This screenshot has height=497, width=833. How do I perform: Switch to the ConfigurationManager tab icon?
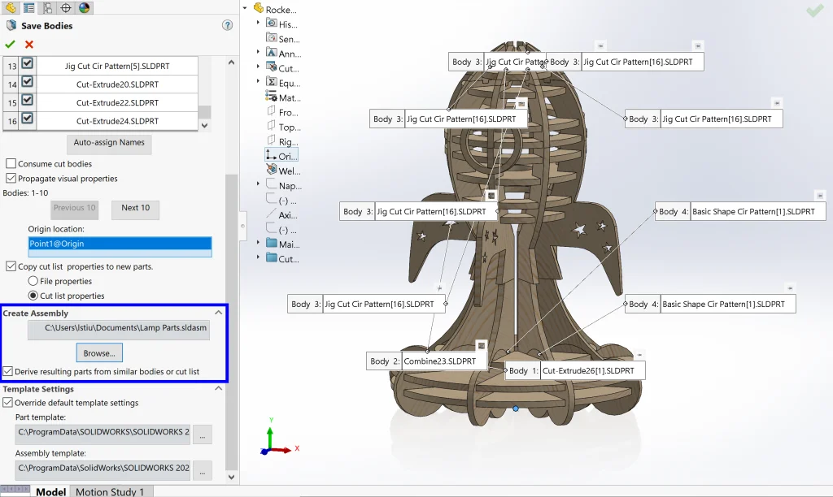click(x=47, y=8)
